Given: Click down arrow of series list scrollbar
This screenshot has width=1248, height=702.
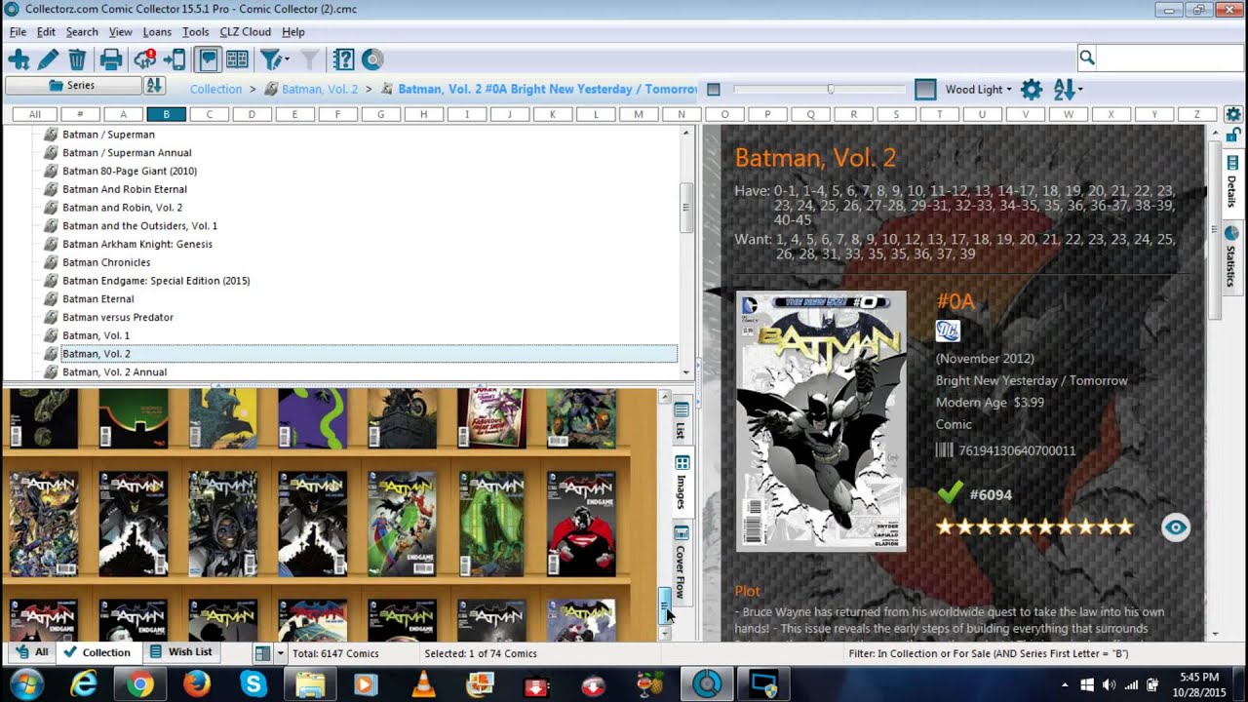Looking at the screenshot, I should [x=686, y=372].
